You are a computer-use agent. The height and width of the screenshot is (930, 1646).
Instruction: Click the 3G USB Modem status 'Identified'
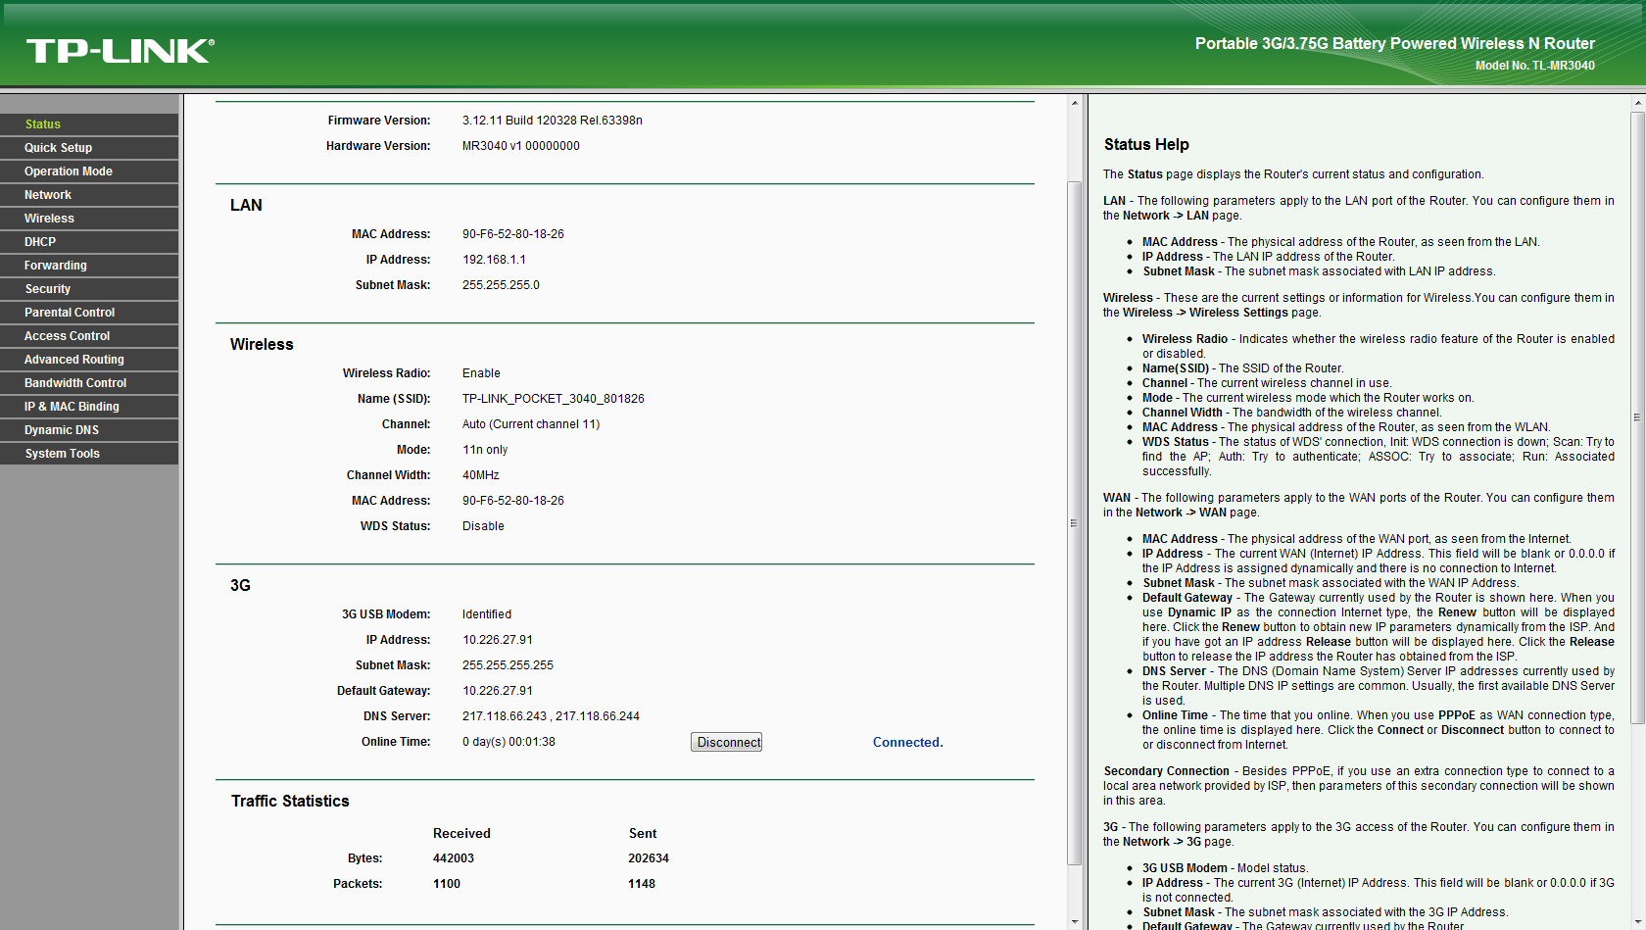coord(487,614)
